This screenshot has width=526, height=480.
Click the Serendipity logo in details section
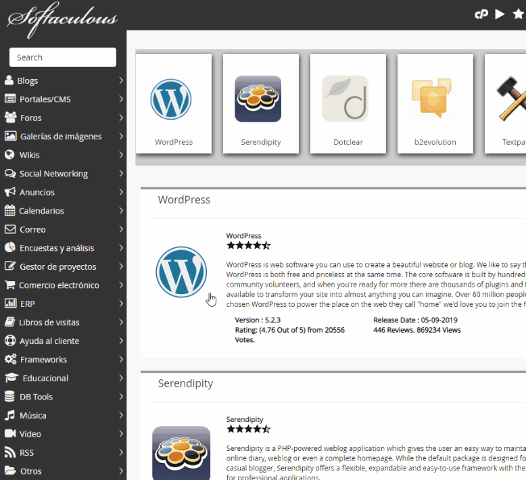(x=181, y=452)
